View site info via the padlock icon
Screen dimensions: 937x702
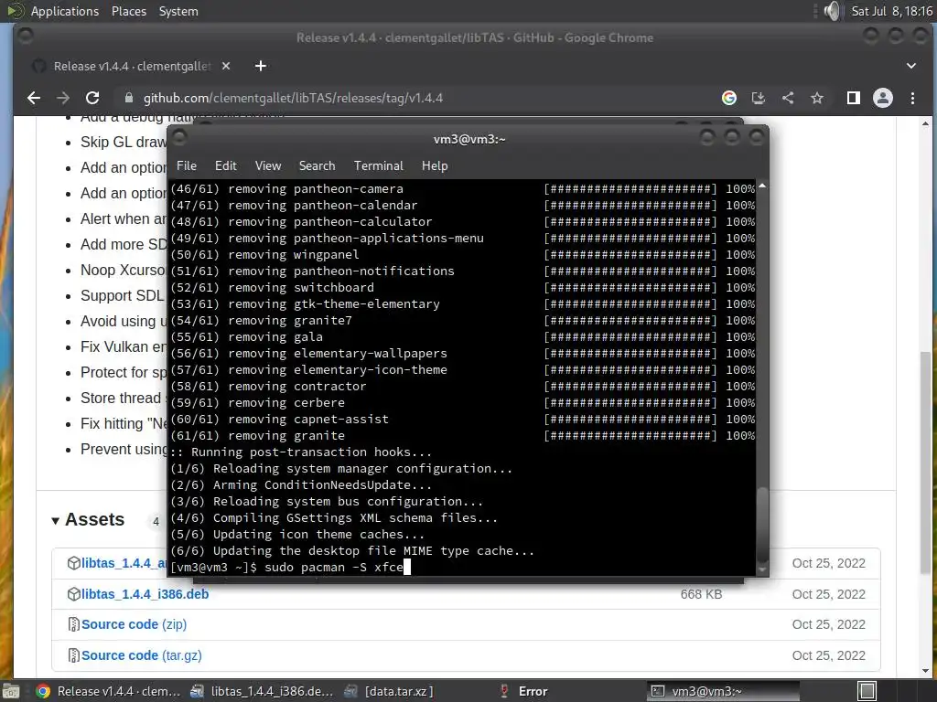tap(128, 98)
